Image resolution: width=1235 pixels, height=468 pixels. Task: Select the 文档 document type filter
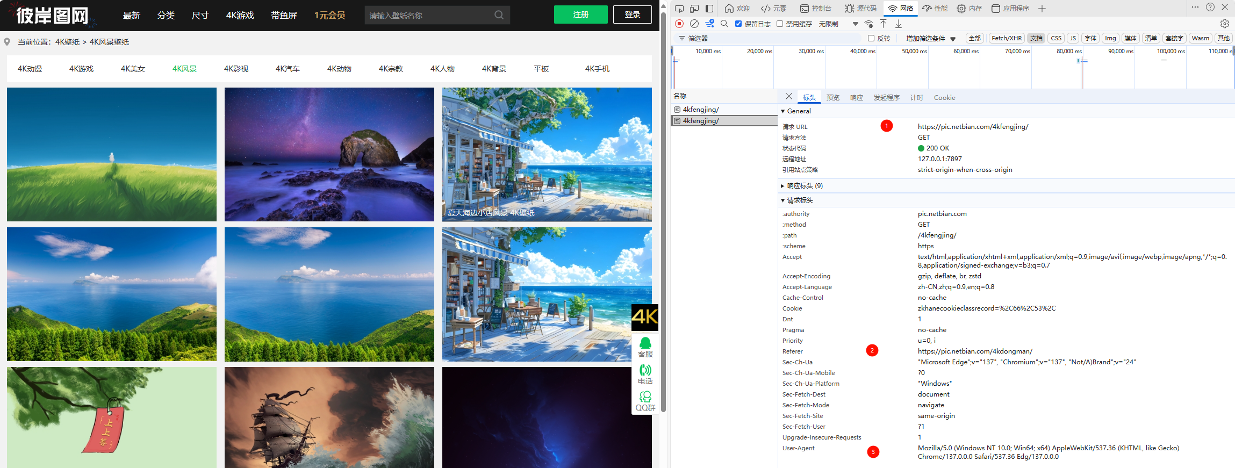point(1036,38)
